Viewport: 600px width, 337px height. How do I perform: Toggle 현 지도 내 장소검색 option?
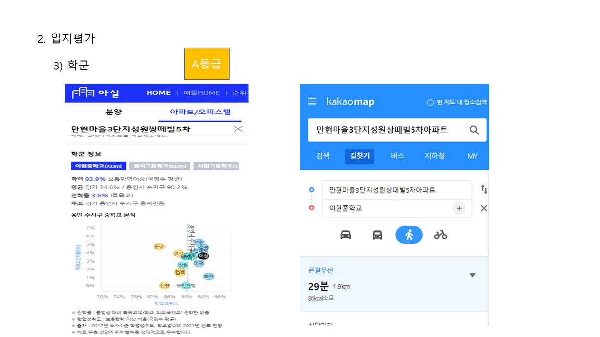(x=456, y=102)
